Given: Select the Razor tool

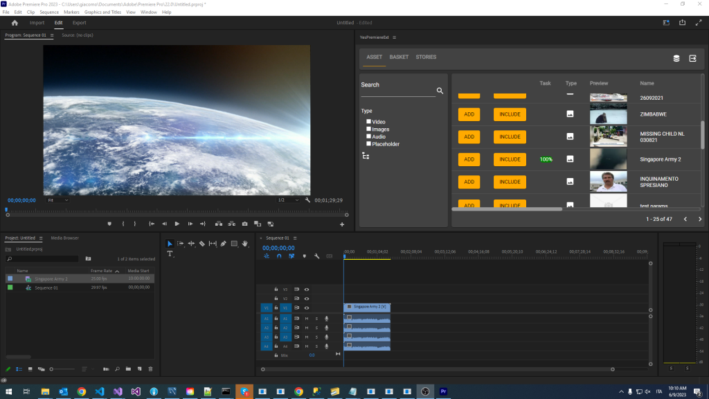Looking at the screenshot, I should tap(202, 244).
